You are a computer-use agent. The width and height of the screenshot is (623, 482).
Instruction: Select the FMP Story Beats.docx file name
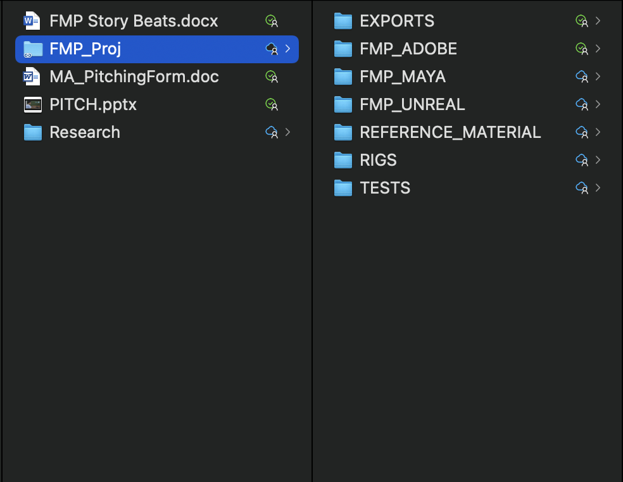pos(134,21)
